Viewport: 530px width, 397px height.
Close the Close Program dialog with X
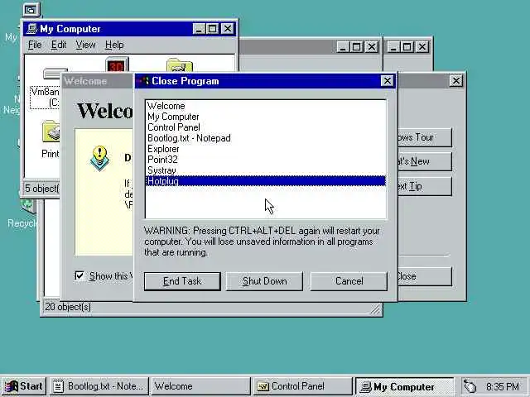click(387, 81)
